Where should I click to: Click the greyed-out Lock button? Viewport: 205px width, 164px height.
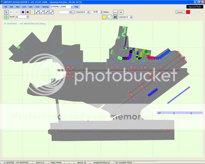pos(188,17)
